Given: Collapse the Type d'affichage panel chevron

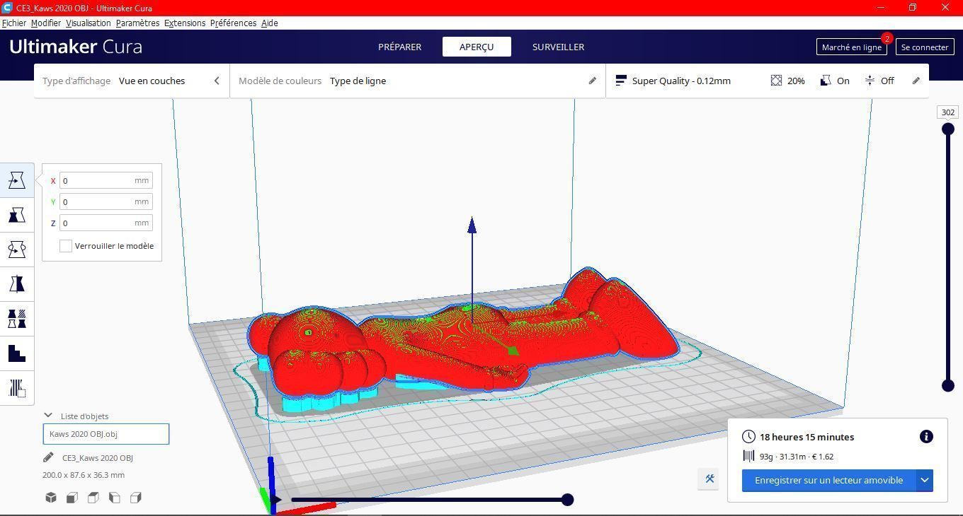Looking at the screenshot, I should click(217, 81).
